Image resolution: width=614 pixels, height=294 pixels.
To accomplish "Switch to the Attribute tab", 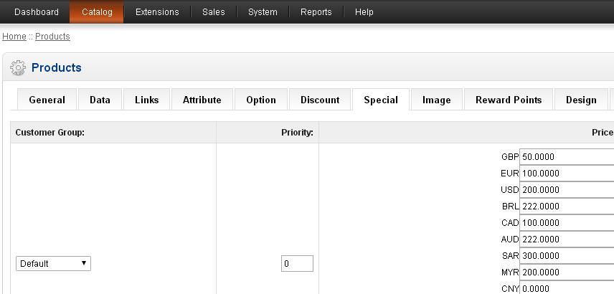I will pyautogui.click(x=202, y=100).
